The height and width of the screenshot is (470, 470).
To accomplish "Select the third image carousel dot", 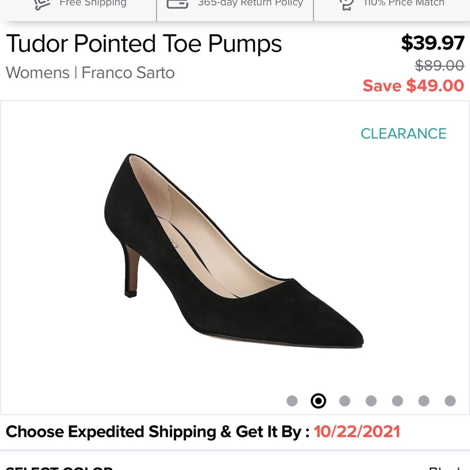I will pos(345,401).
